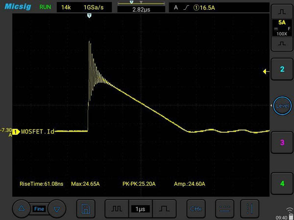The image size is (294, 220).
Task: Increase channel 1 vertical scale pulse icon
Action: tap(282, 11)
